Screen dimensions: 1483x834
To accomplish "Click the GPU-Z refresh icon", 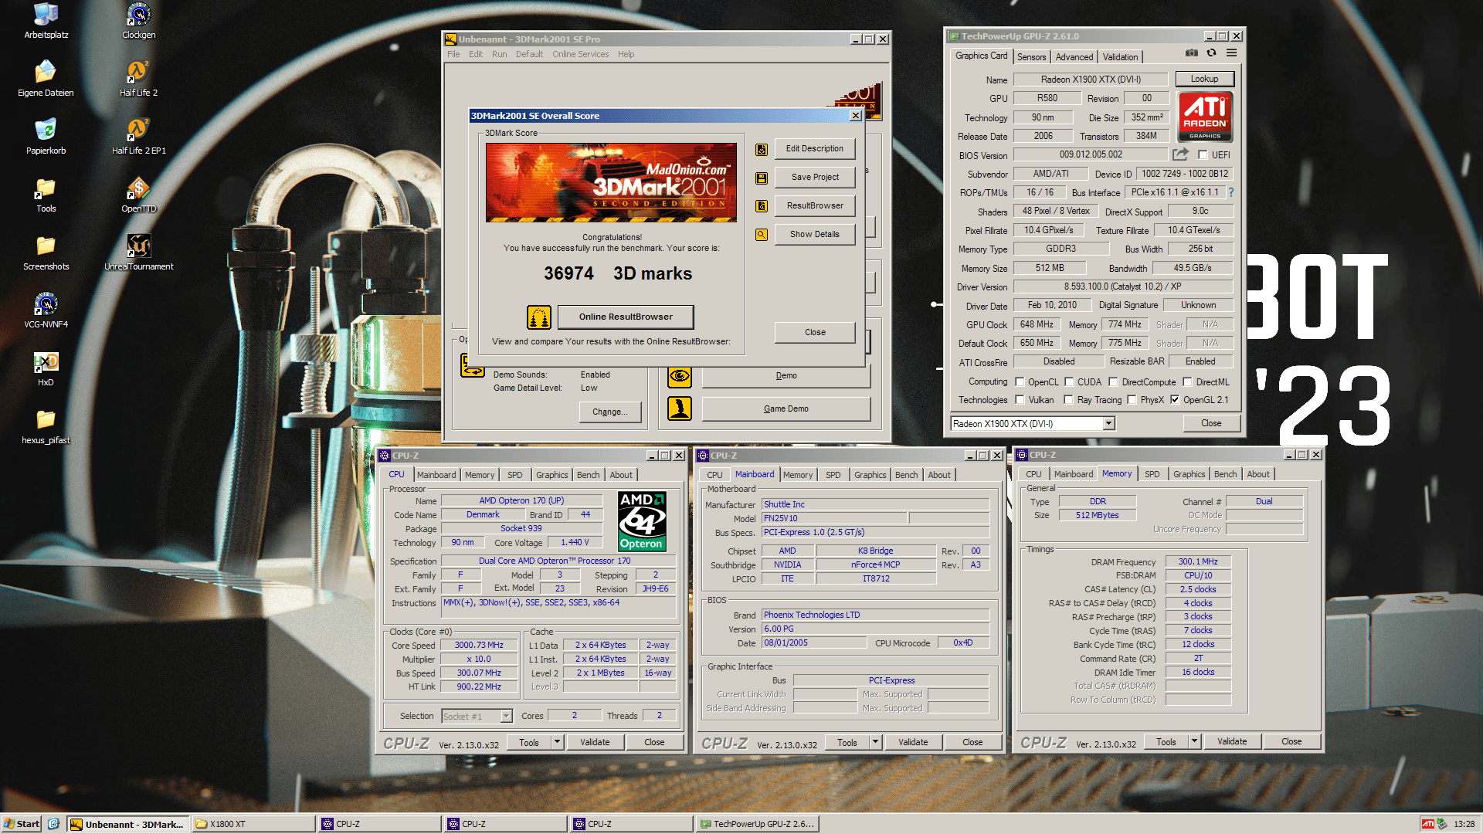I will (x=1211, y=53).
